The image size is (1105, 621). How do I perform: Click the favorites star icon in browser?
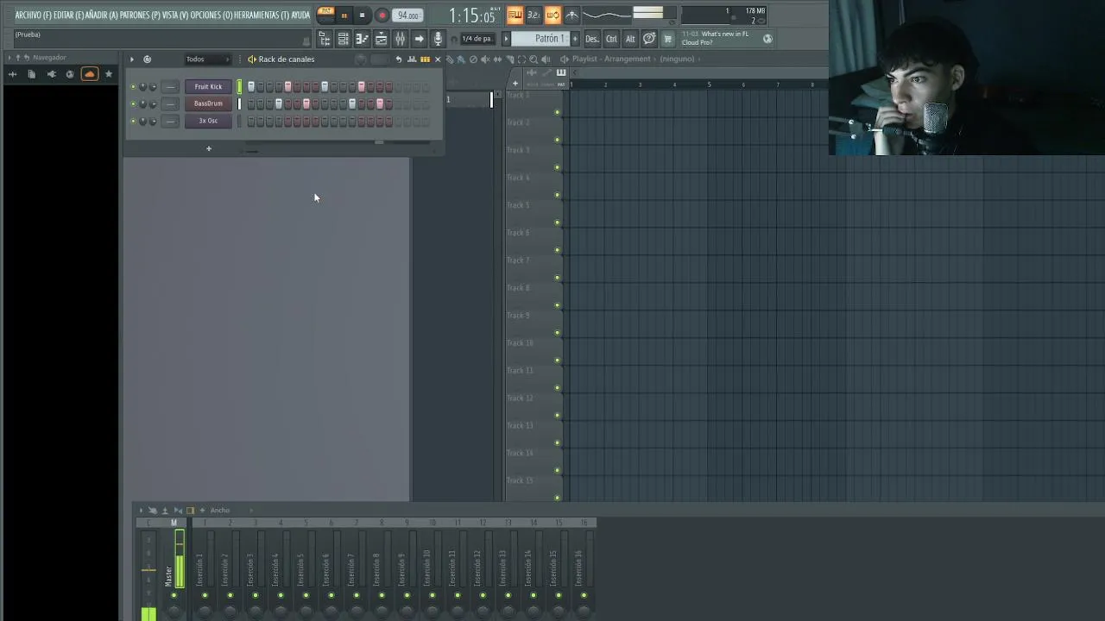[x=109, y=74]
